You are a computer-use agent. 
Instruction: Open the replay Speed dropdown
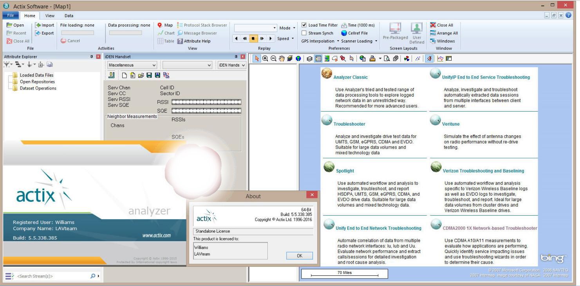point(285,38)
